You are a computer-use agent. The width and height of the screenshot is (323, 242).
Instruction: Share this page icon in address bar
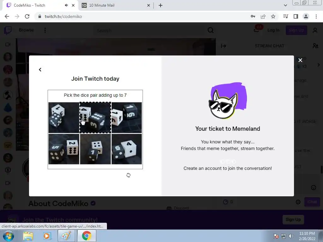(x=263, y=16)
